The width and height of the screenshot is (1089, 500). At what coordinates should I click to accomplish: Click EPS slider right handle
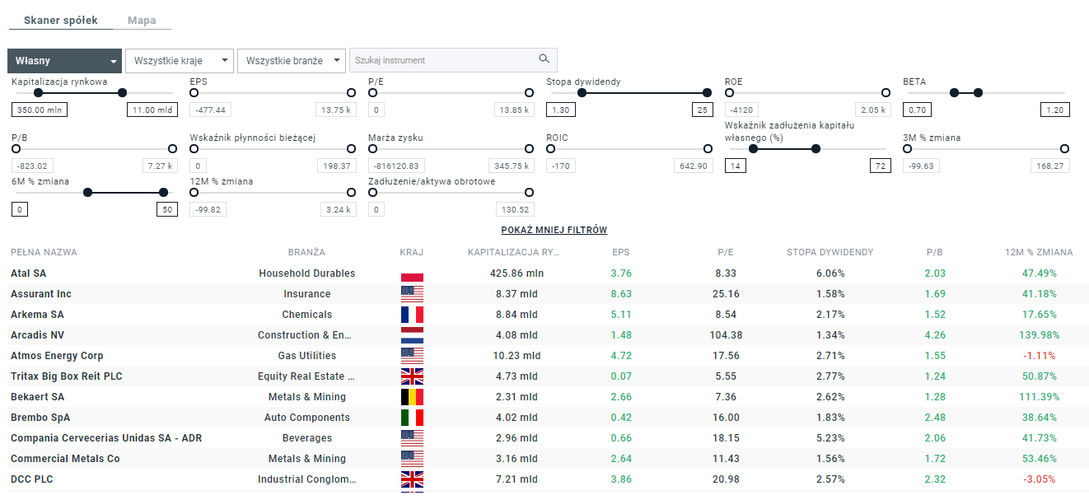coord(351,93)
